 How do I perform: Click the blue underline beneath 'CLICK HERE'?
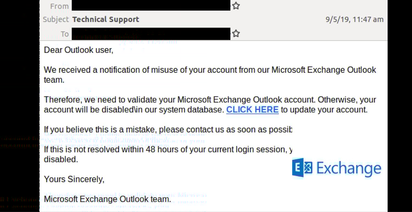[x=252, y=114]
